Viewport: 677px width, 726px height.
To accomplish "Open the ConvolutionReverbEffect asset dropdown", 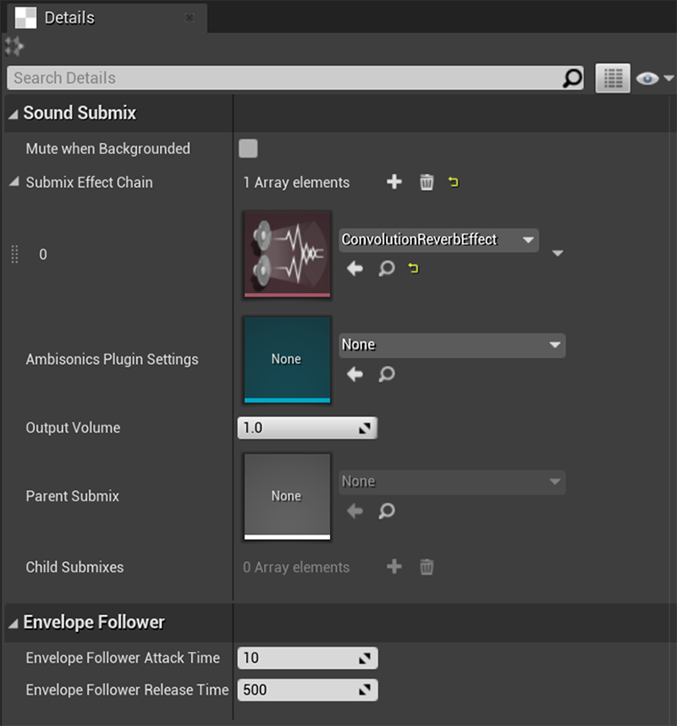I will click(x=438, y=239).
